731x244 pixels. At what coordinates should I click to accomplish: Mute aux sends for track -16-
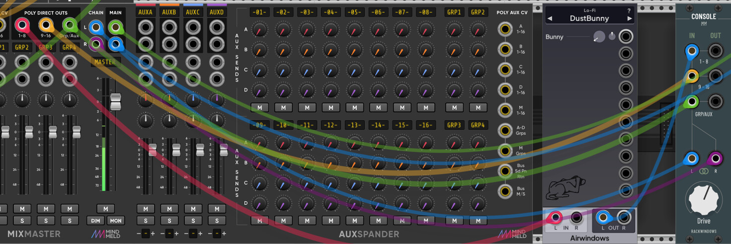click(426, 221)
